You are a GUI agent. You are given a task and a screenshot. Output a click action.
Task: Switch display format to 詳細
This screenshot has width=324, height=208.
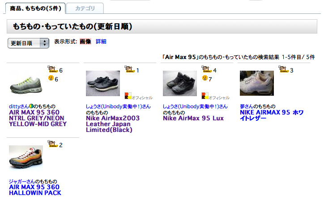click(101, 42)
